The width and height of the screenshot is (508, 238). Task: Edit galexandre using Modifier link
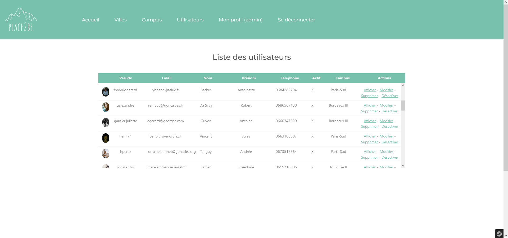[386, 106]
